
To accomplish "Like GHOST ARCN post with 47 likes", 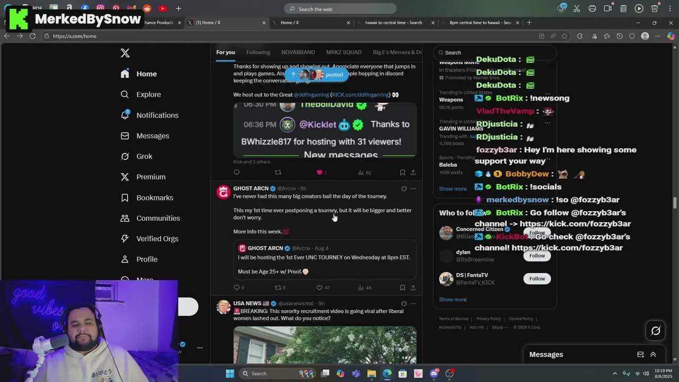I will [x=323, y=288].
